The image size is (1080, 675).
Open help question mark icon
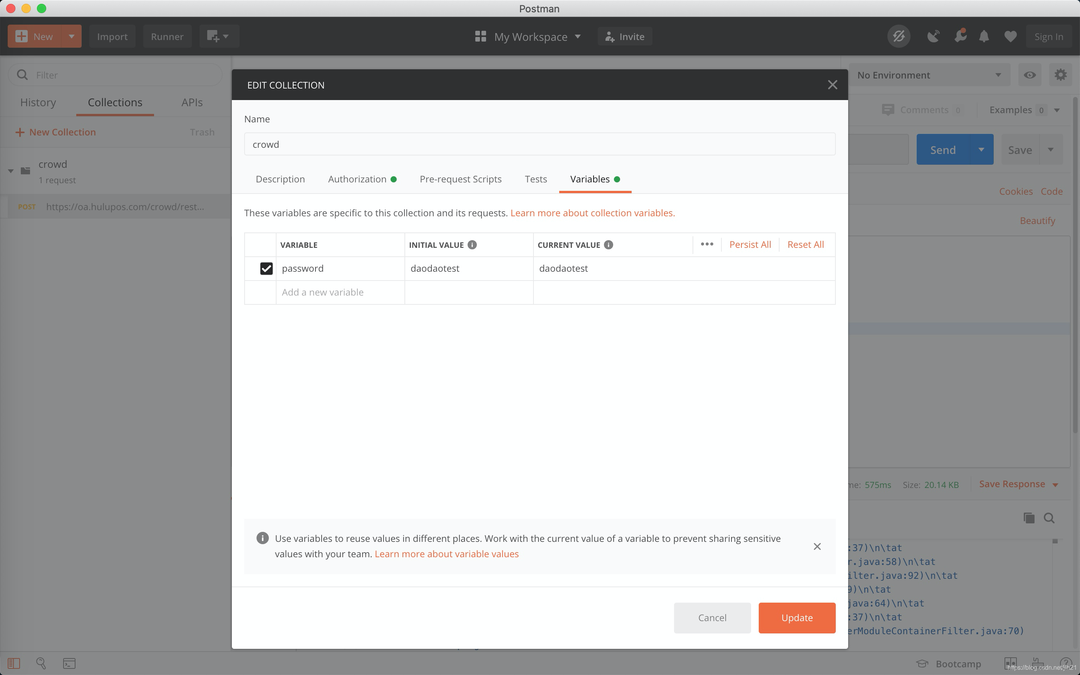point(1065,663)
